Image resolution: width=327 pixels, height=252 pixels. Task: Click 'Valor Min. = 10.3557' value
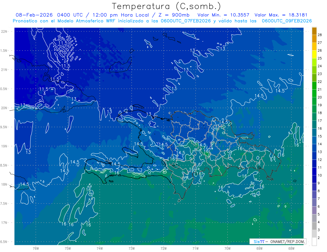[x=223, y=15]
